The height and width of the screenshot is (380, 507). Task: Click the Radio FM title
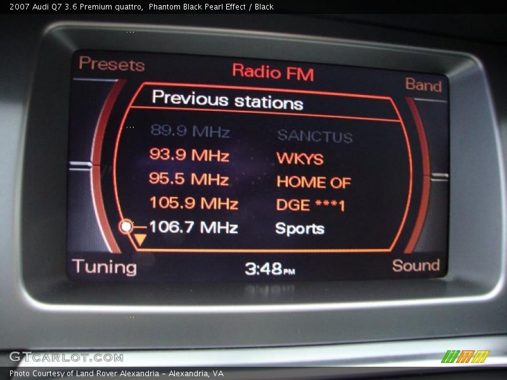(x=273, y=72)
